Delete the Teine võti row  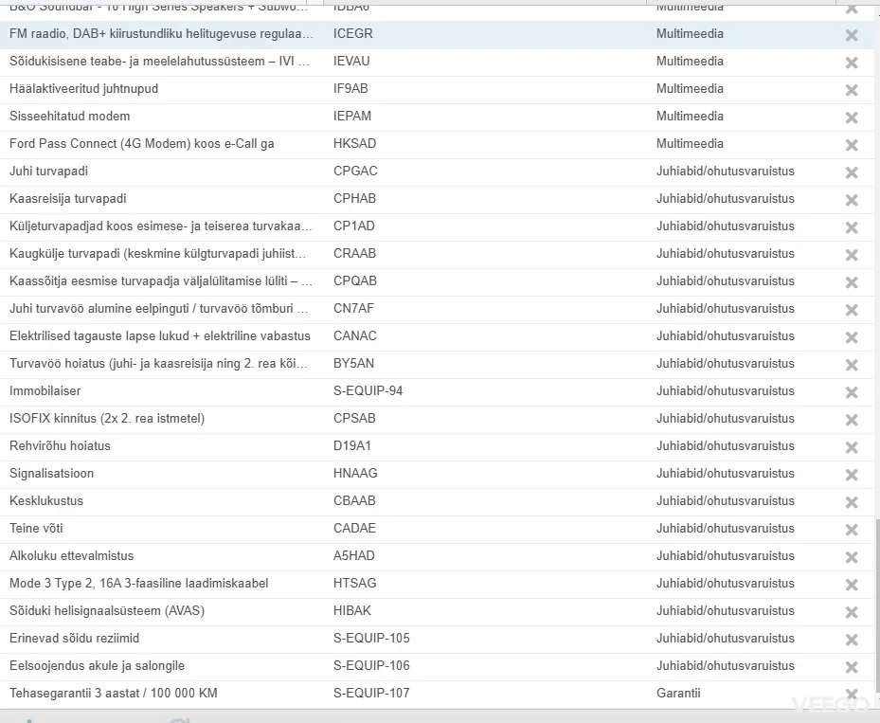(x=851, y=530)
